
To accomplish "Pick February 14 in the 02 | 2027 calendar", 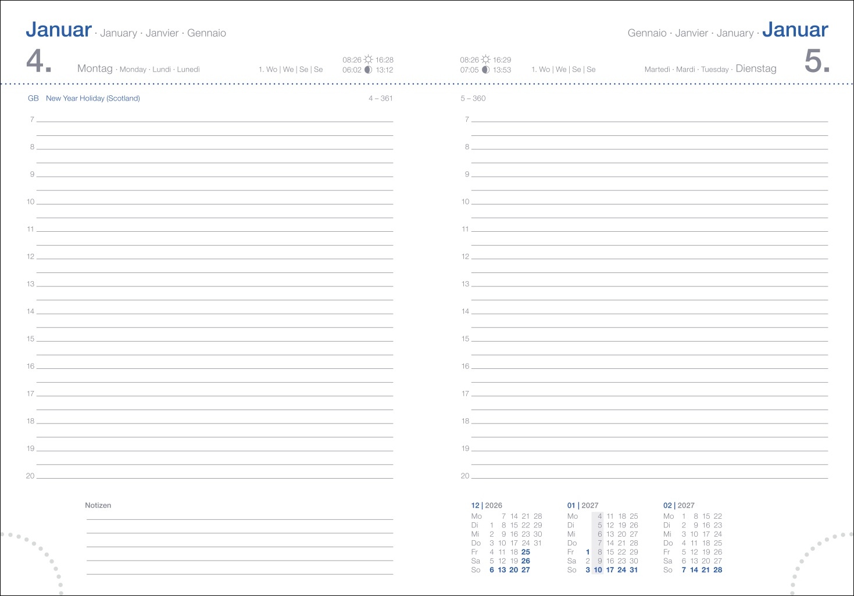I will (x=694, y=570).
